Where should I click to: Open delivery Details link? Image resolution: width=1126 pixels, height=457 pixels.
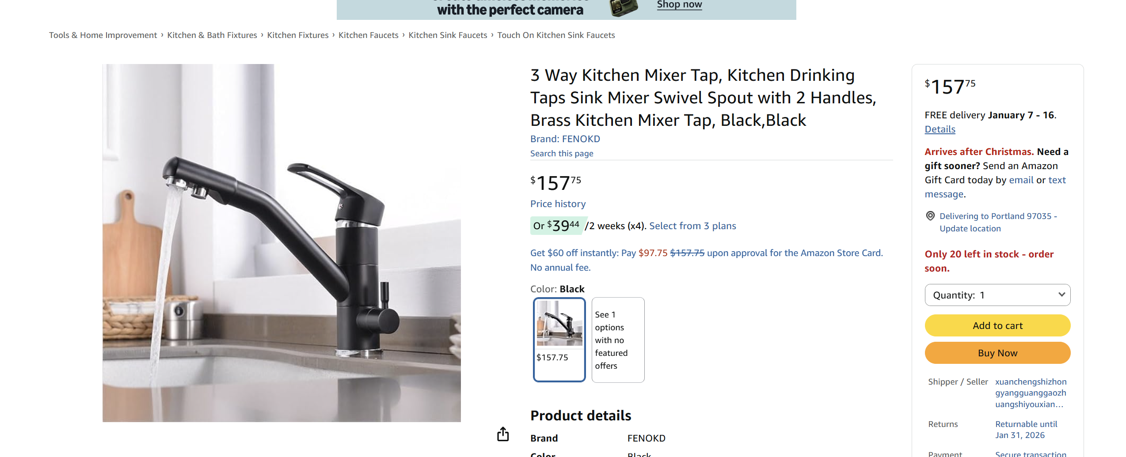coord(940,129)
